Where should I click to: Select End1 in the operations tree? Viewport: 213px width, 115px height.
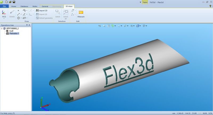(11, 31)
